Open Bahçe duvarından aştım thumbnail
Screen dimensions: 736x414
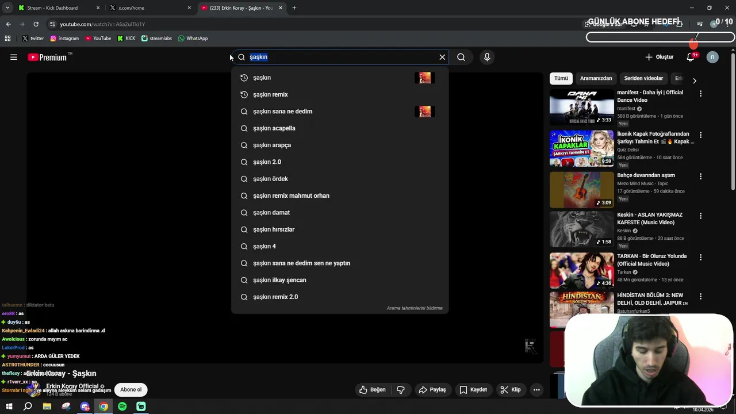581,190
